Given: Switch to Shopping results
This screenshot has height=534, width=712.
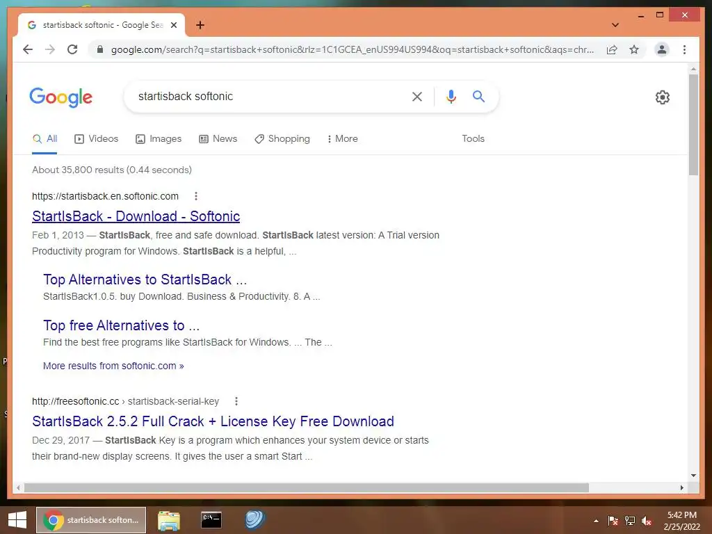Looking at the screenshot, I should [x=282, y=138].
